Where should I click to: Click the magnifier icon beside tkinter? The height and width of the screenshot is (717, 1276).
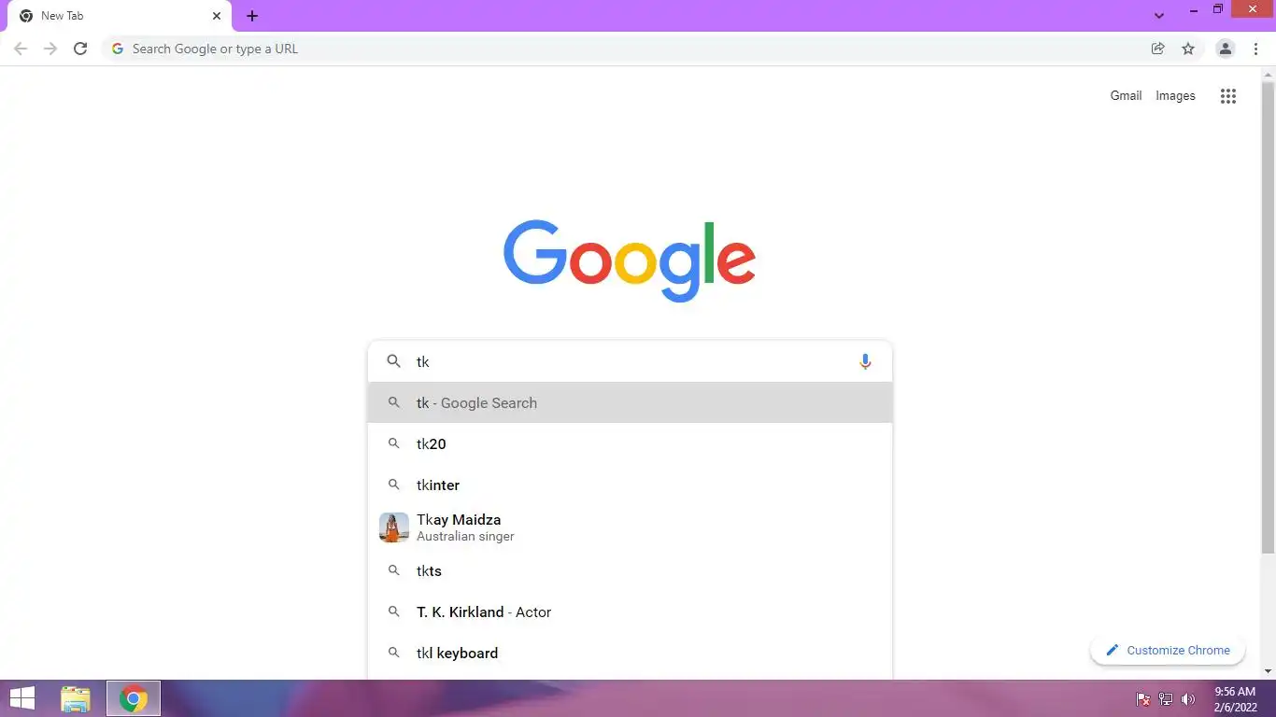point(393,485)
